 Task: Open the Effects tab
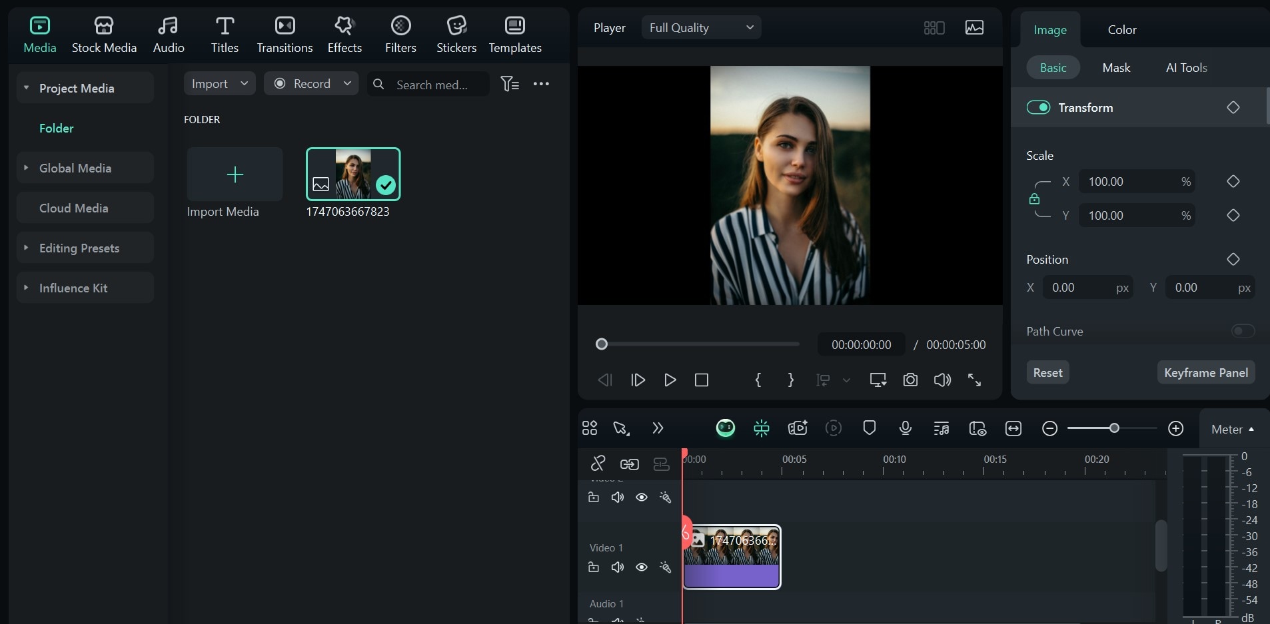tap(344, 35)
